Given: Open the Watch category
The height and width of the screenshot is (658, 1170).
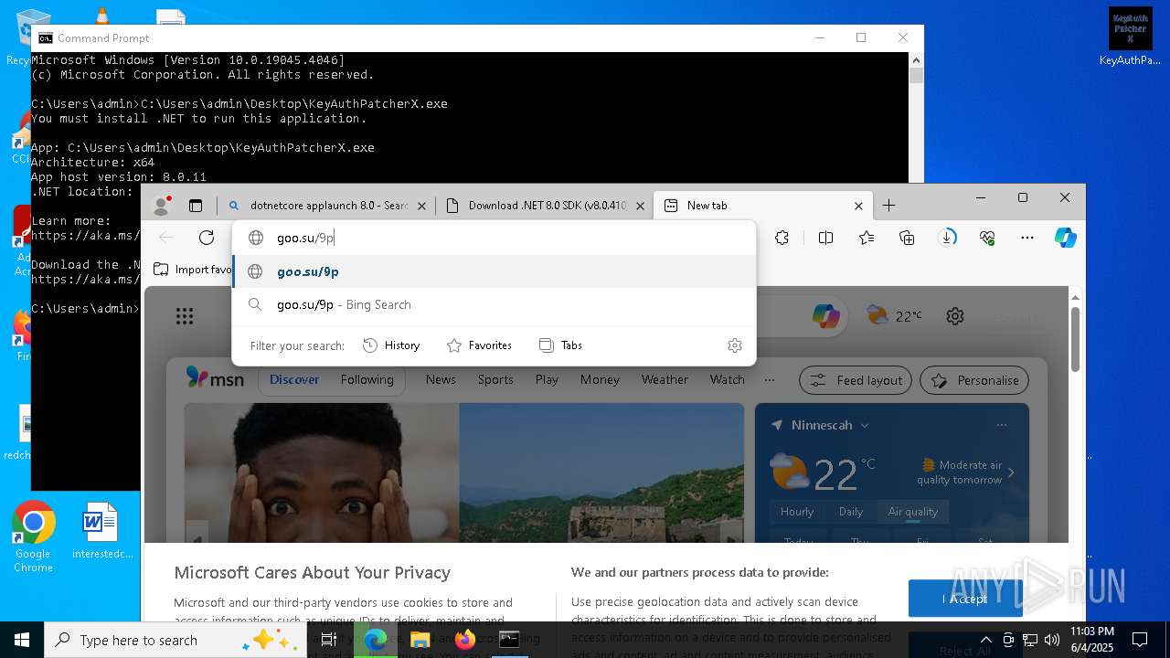Looking at the screenshot, I should 727,379.
